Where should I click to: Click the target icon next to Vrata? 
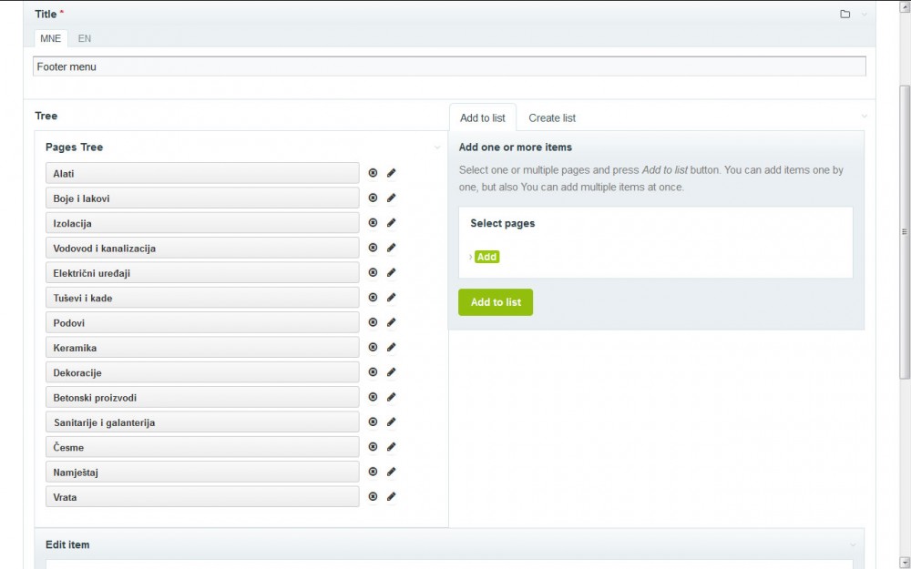[x=373, y=495]
